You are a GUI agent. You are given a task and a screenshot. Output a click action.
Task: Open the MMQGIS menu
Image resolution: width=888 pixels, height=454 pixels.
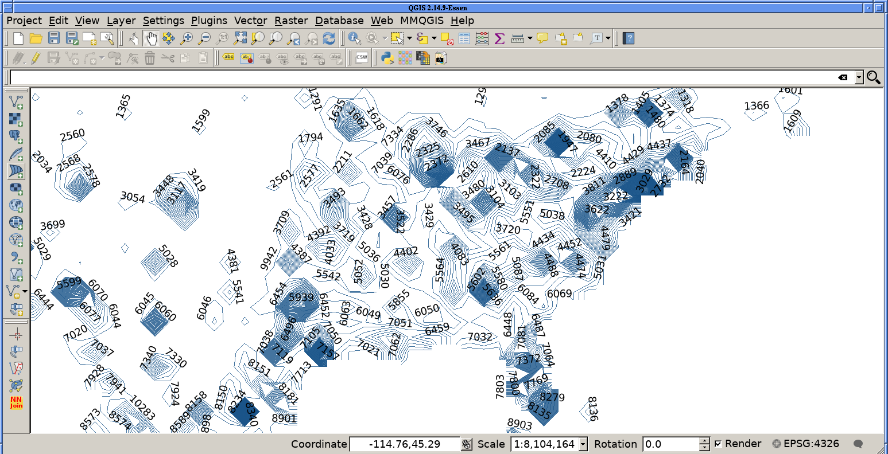click(422, 21)
